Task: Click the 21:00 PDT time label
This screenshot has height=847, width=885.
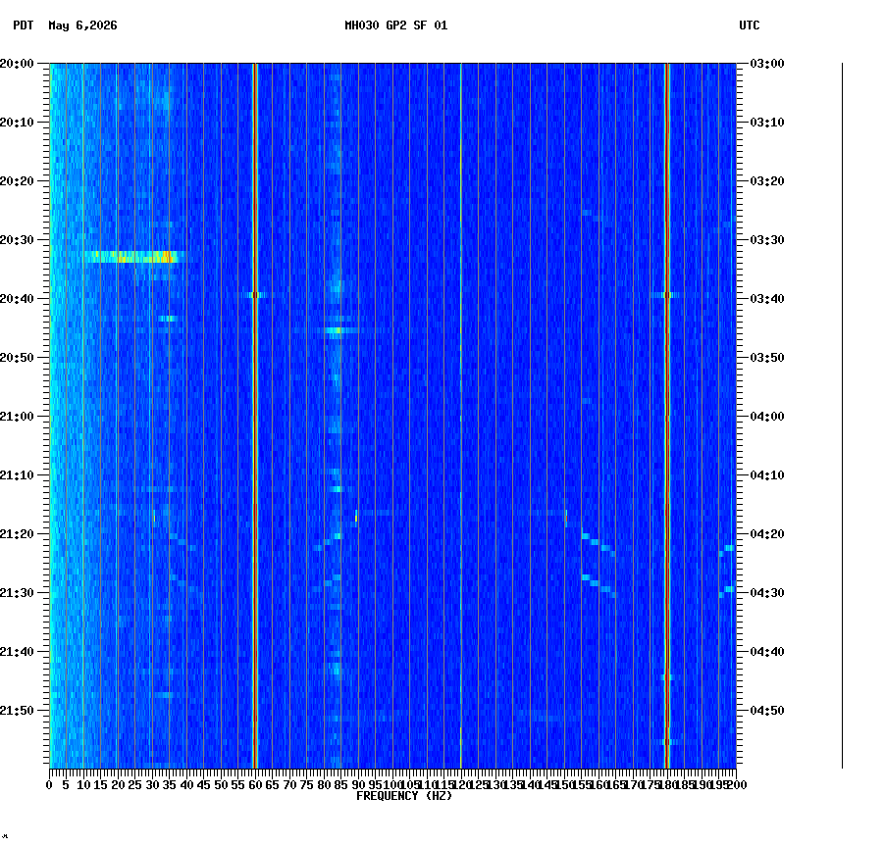Action: pyautogui.click(x=17, y=417)
